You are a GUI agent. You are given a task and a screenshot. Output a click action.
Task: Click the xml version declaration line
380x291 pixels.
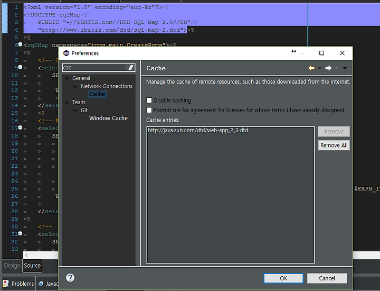pyautogui.click(x=93, y=7)
